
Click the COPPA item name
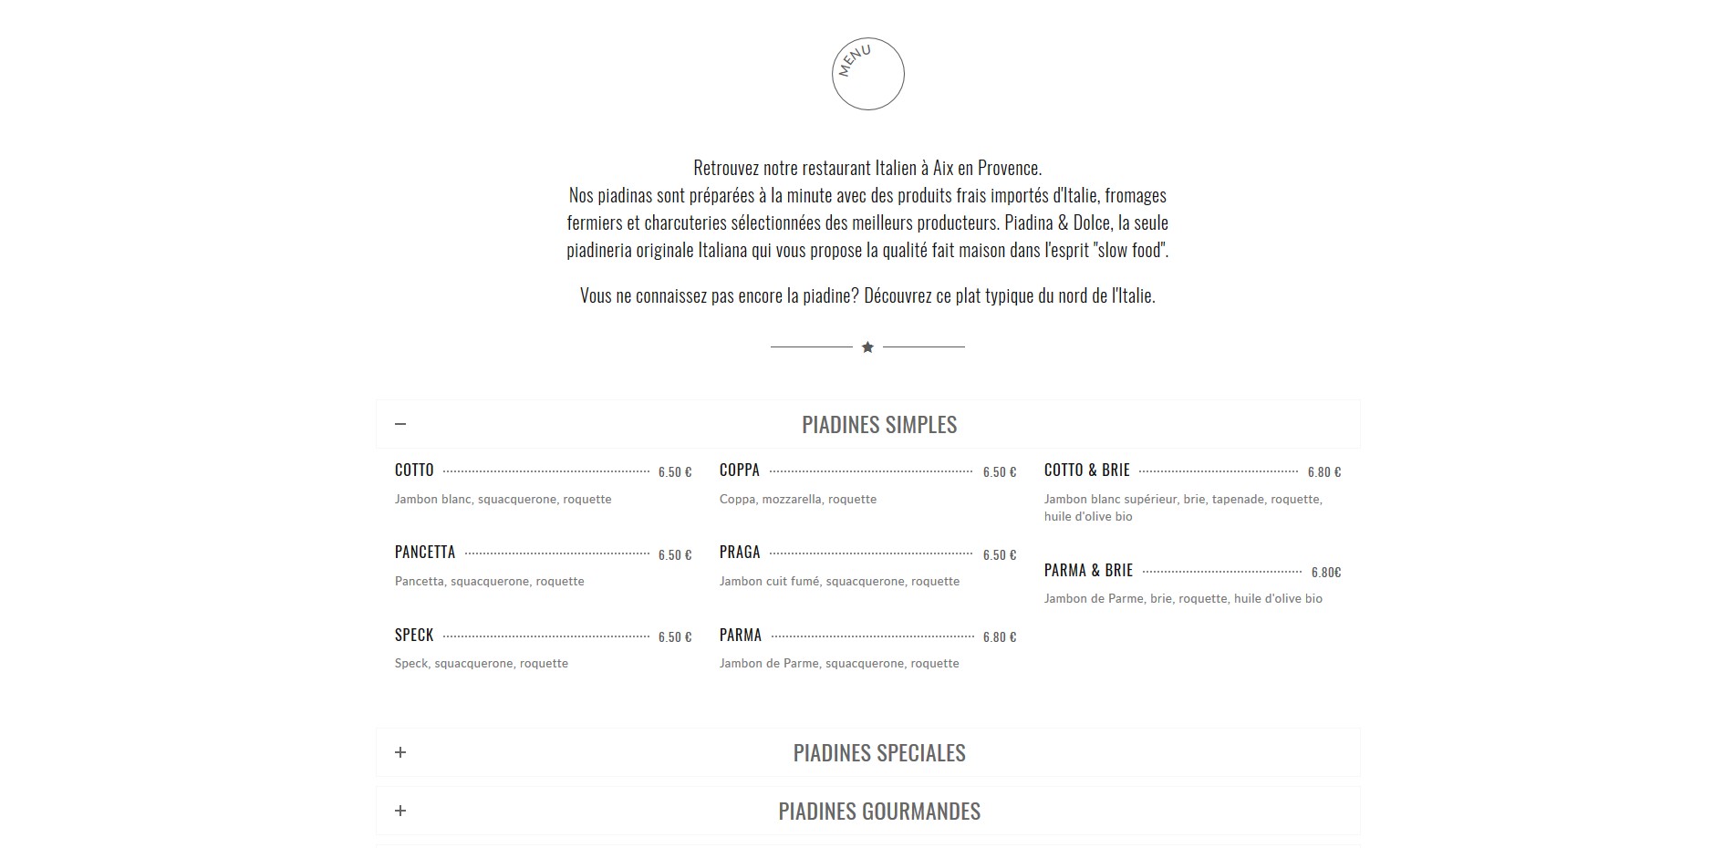coord(740,471)
